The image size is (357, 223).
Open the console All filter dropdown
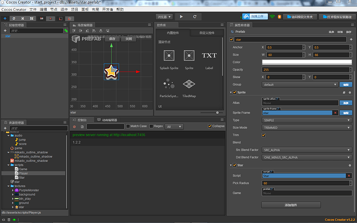[174, 127]
